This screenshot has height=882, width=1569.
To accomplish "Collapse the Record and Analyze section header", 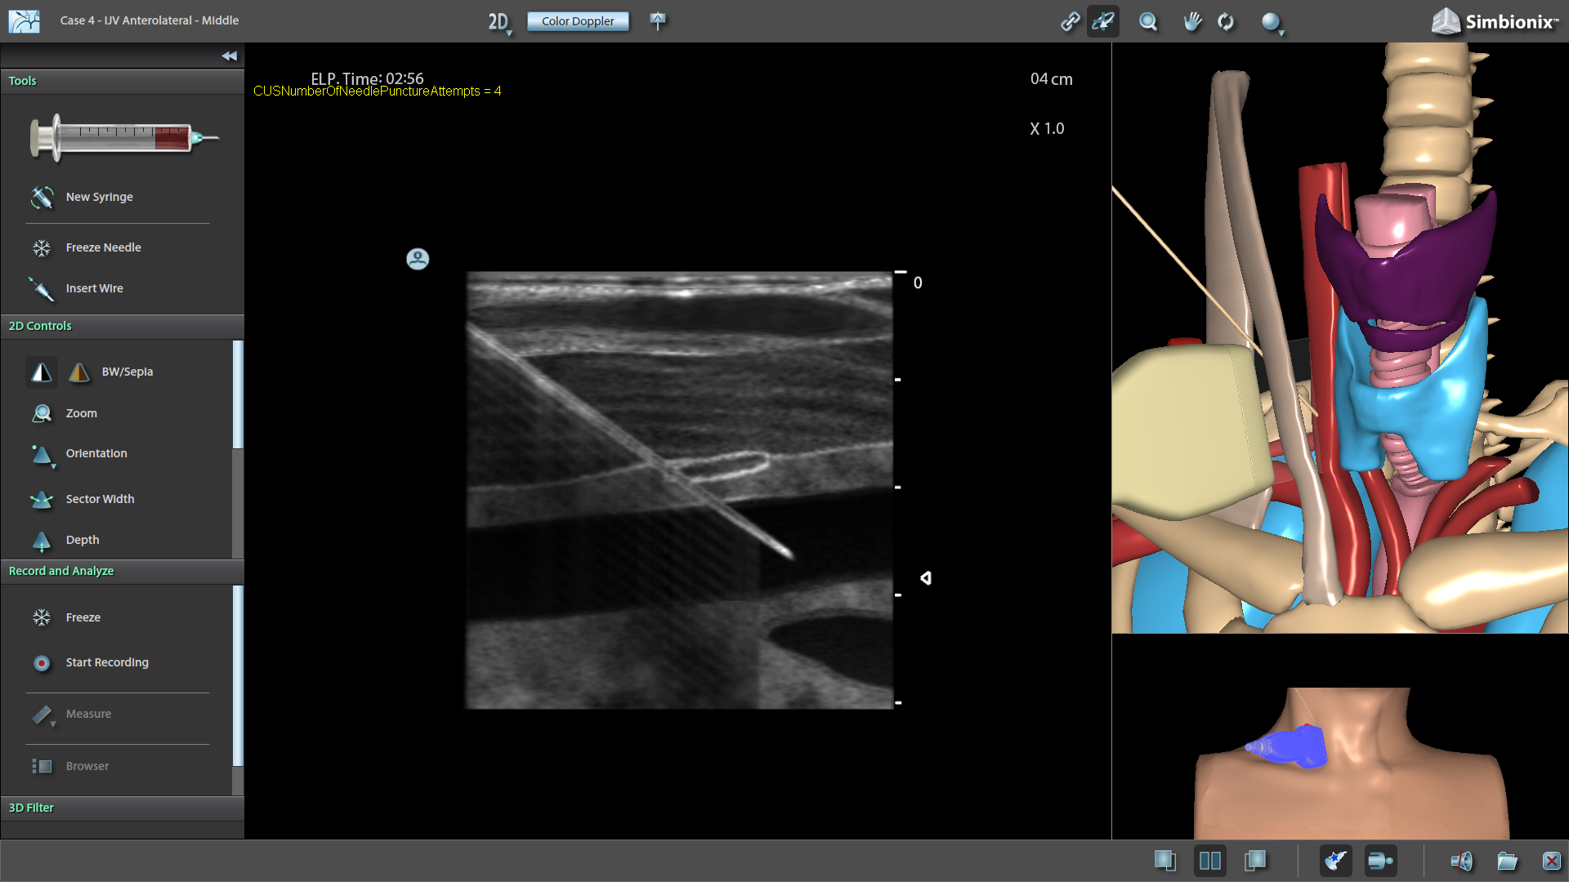I will click(x=123, y=571).
